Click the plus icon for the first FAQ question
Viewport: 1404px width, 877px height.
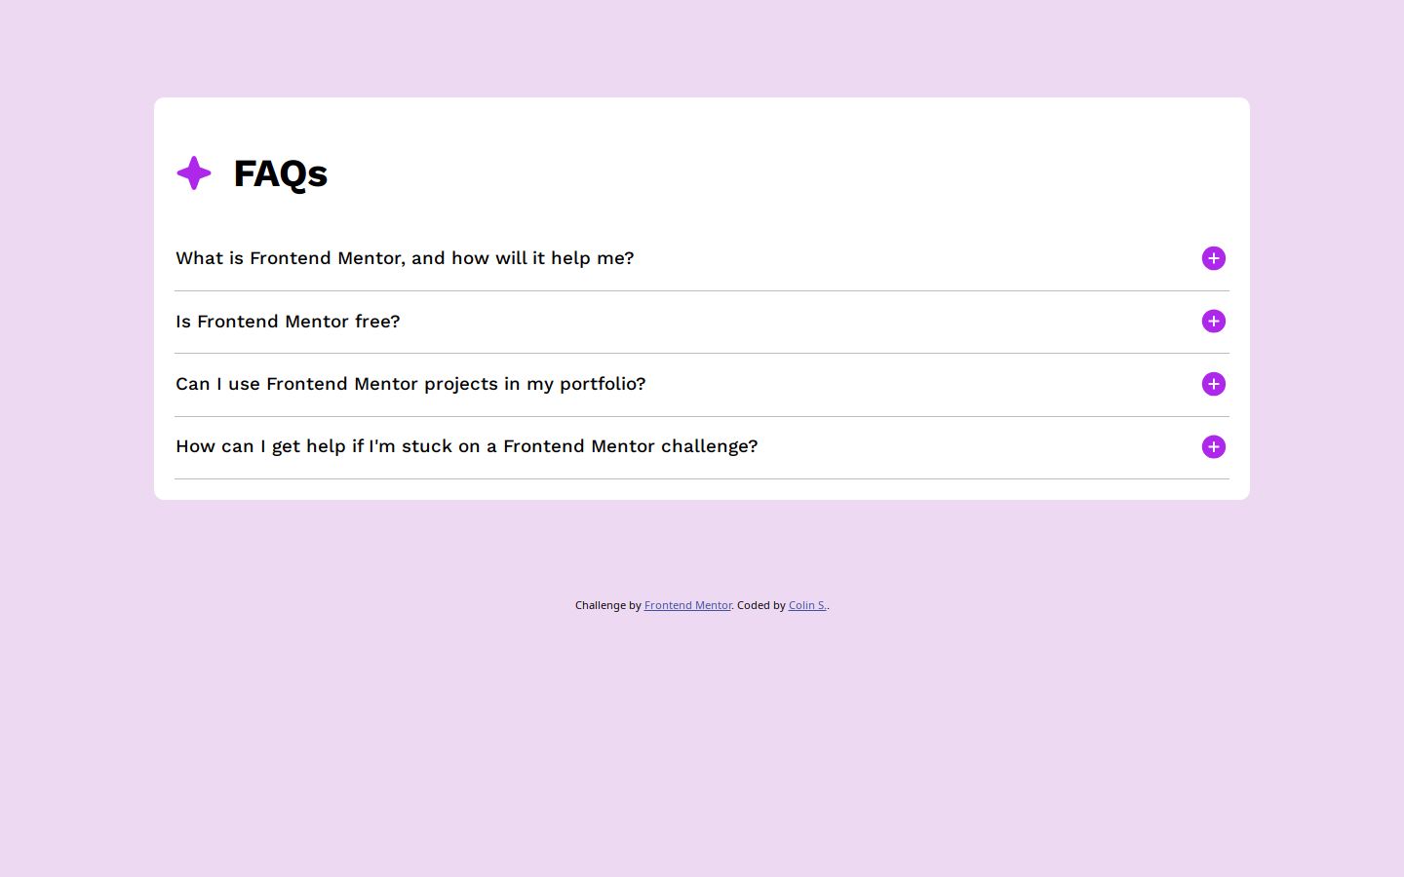click(x=1213, y=258)
